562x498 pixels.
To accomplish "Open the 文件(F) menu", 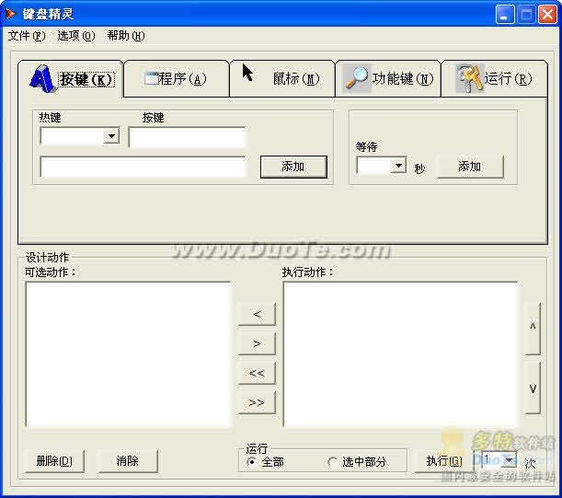I will coord(27,36).
